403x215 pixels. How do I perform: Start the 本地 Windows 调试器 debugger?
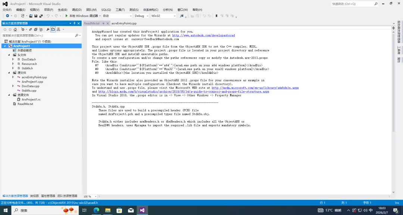click(82, 16)
